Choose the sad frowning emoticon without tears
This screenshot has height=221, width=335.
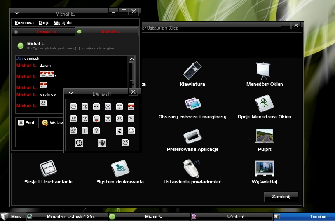coord(108,119)
